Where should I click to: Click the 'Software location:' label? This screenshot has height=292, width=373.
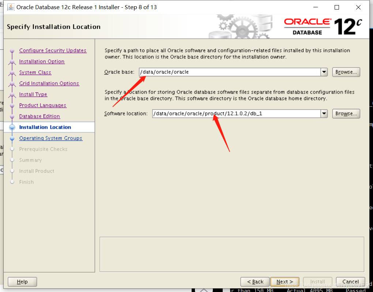click(126, 114)
